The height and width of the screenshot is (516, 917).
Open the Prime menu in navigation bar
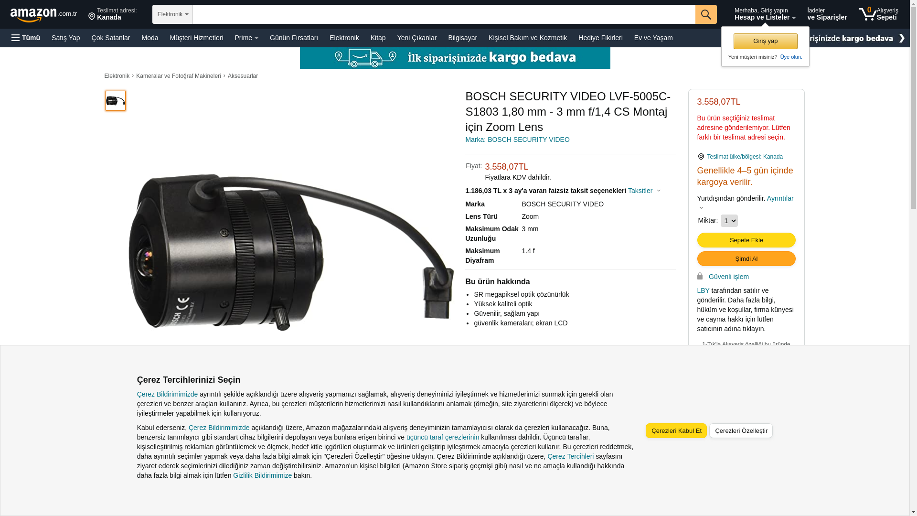tap(246, 38)
